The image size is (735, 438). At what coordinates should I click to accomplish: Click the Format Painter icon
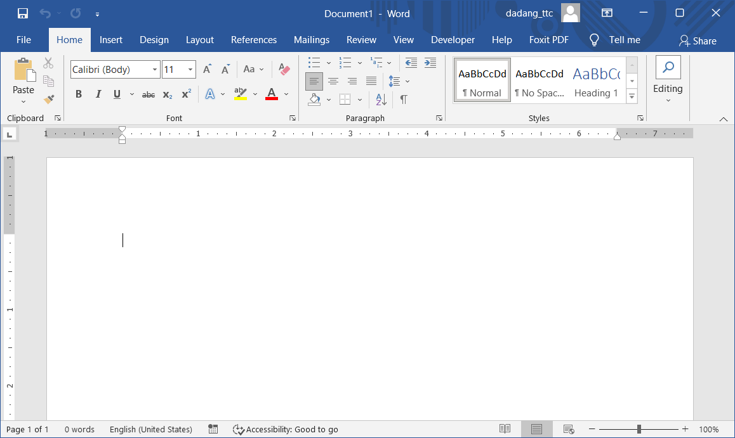coord(49,100)
